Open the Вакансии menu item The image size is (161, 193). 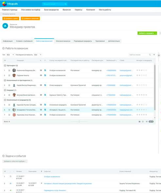67,10
